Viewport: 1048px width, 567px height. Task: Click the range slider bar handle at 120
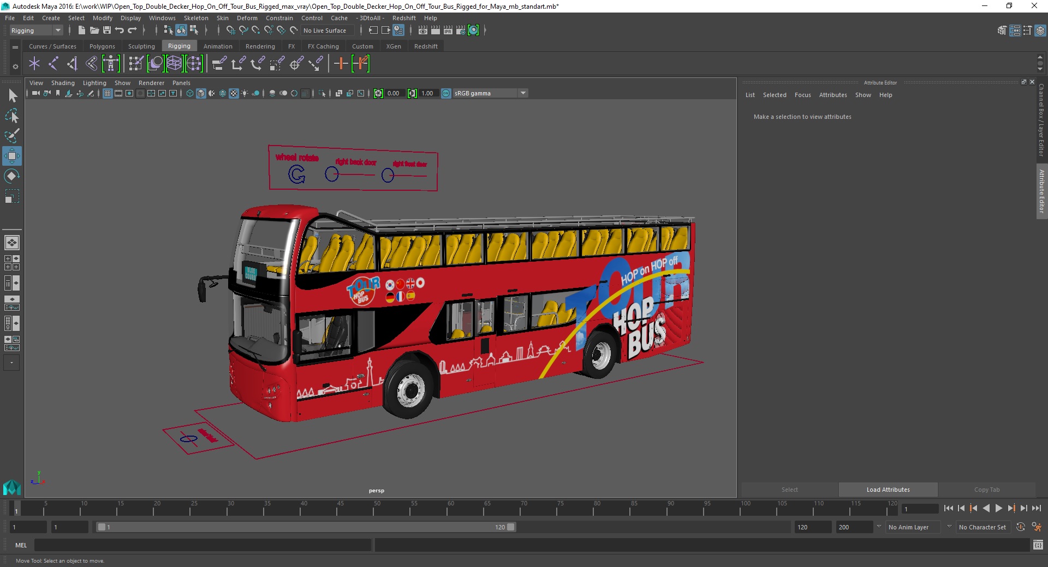click(x=510, y=527)
